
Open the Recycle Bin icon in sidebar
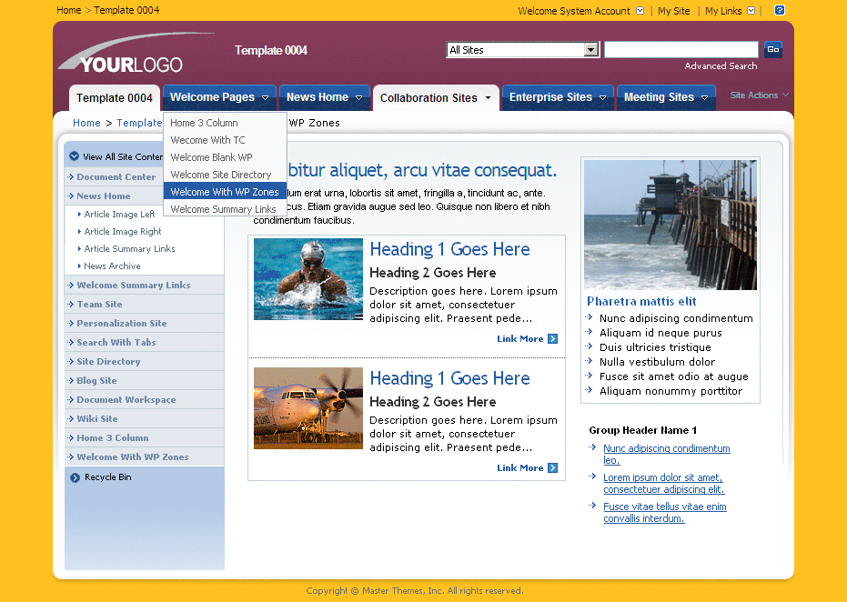click(74, 477)
